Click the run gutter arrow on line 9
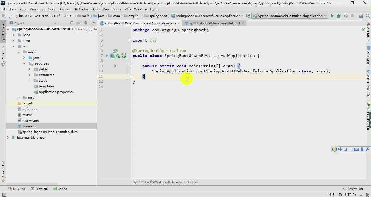The image size is (371, 197). [115, 66]
